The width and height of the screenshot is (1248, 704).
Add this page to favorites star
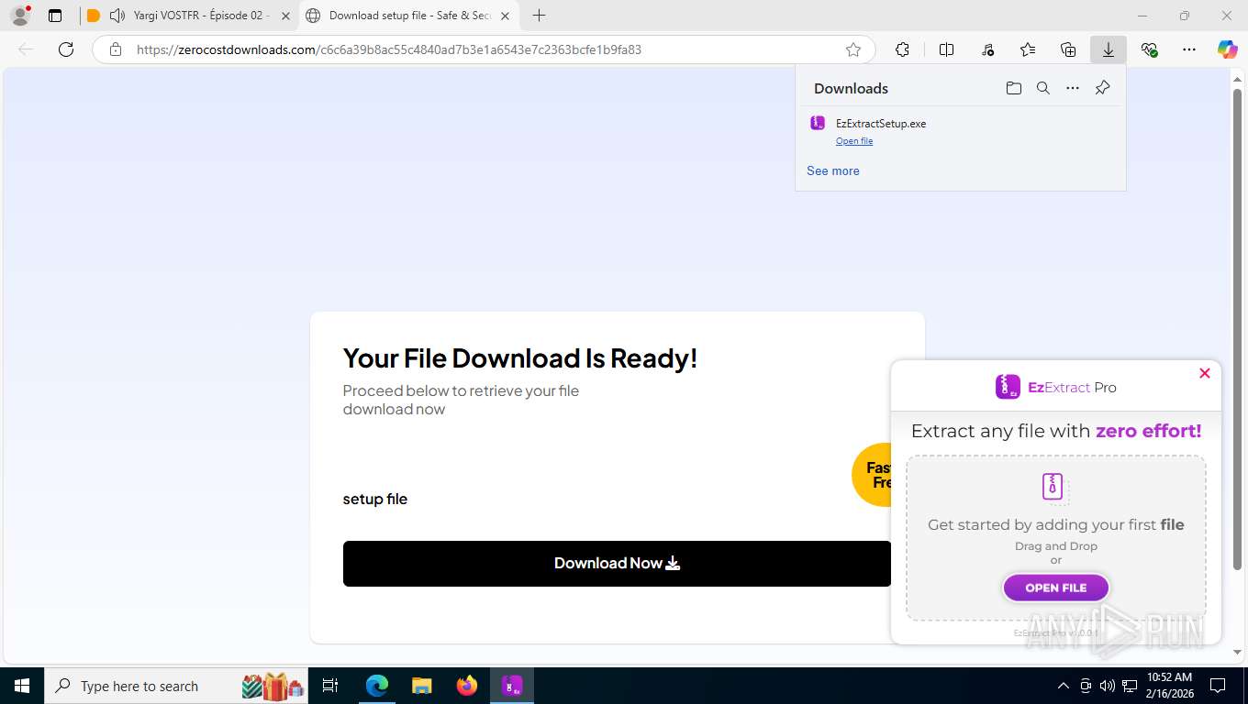click(x=853, y=49)
